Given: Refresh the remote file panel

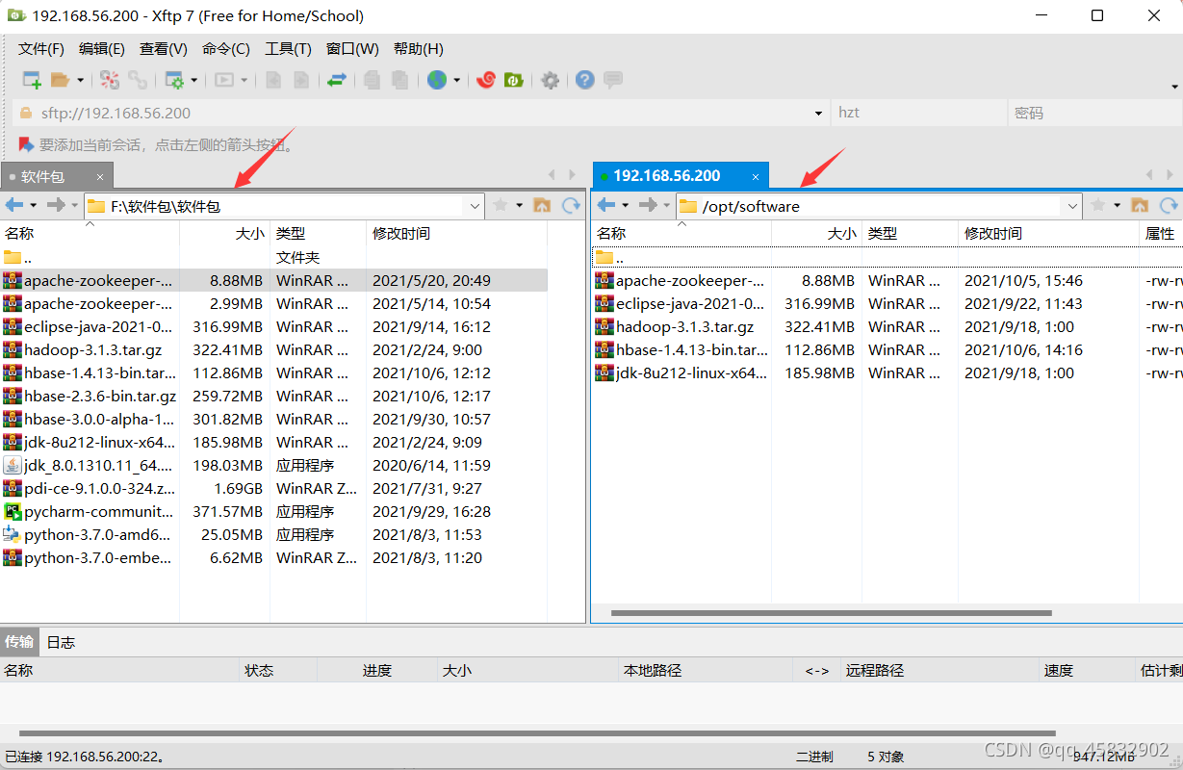Looking at the screenshot, I should point(1170,205).
